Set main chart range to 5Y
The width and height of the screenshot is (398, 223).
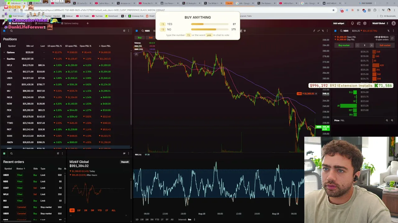click(x=167, y=220)
